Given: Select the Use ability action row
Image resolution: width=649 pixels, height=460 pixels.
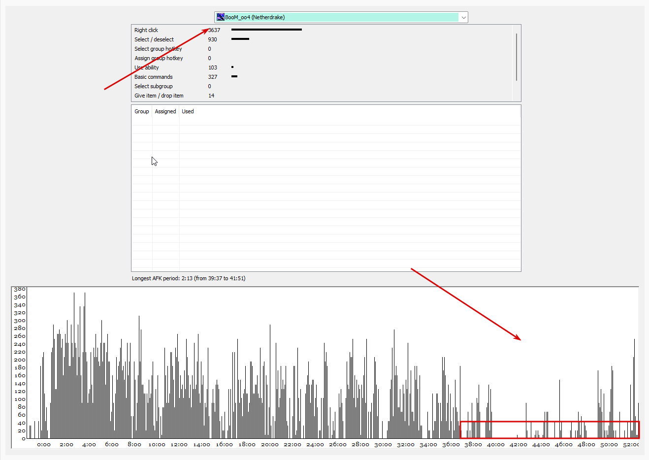Looking at the screenshot, I should click(323, 67).
